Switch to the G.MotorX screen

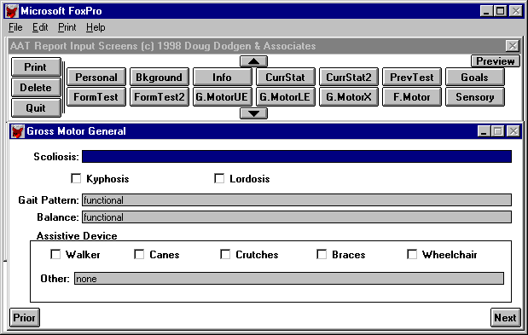pos(349,97)
